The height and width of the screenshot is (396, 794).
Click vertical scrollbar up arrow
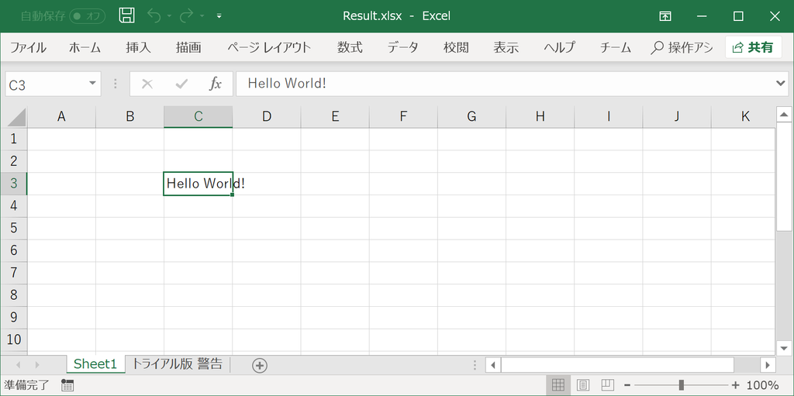tap(784, 115)
